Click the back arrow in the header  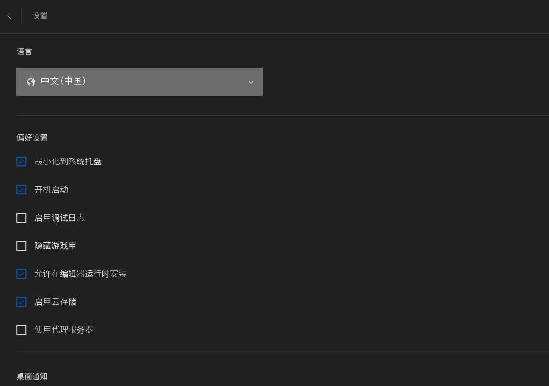point(9,16)
